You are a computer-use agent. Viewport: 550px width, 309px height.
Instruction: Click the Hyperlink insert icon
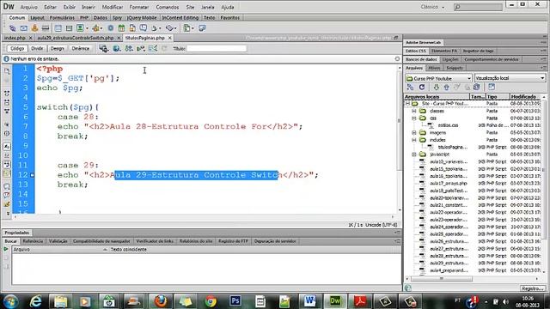coord(12,28)
